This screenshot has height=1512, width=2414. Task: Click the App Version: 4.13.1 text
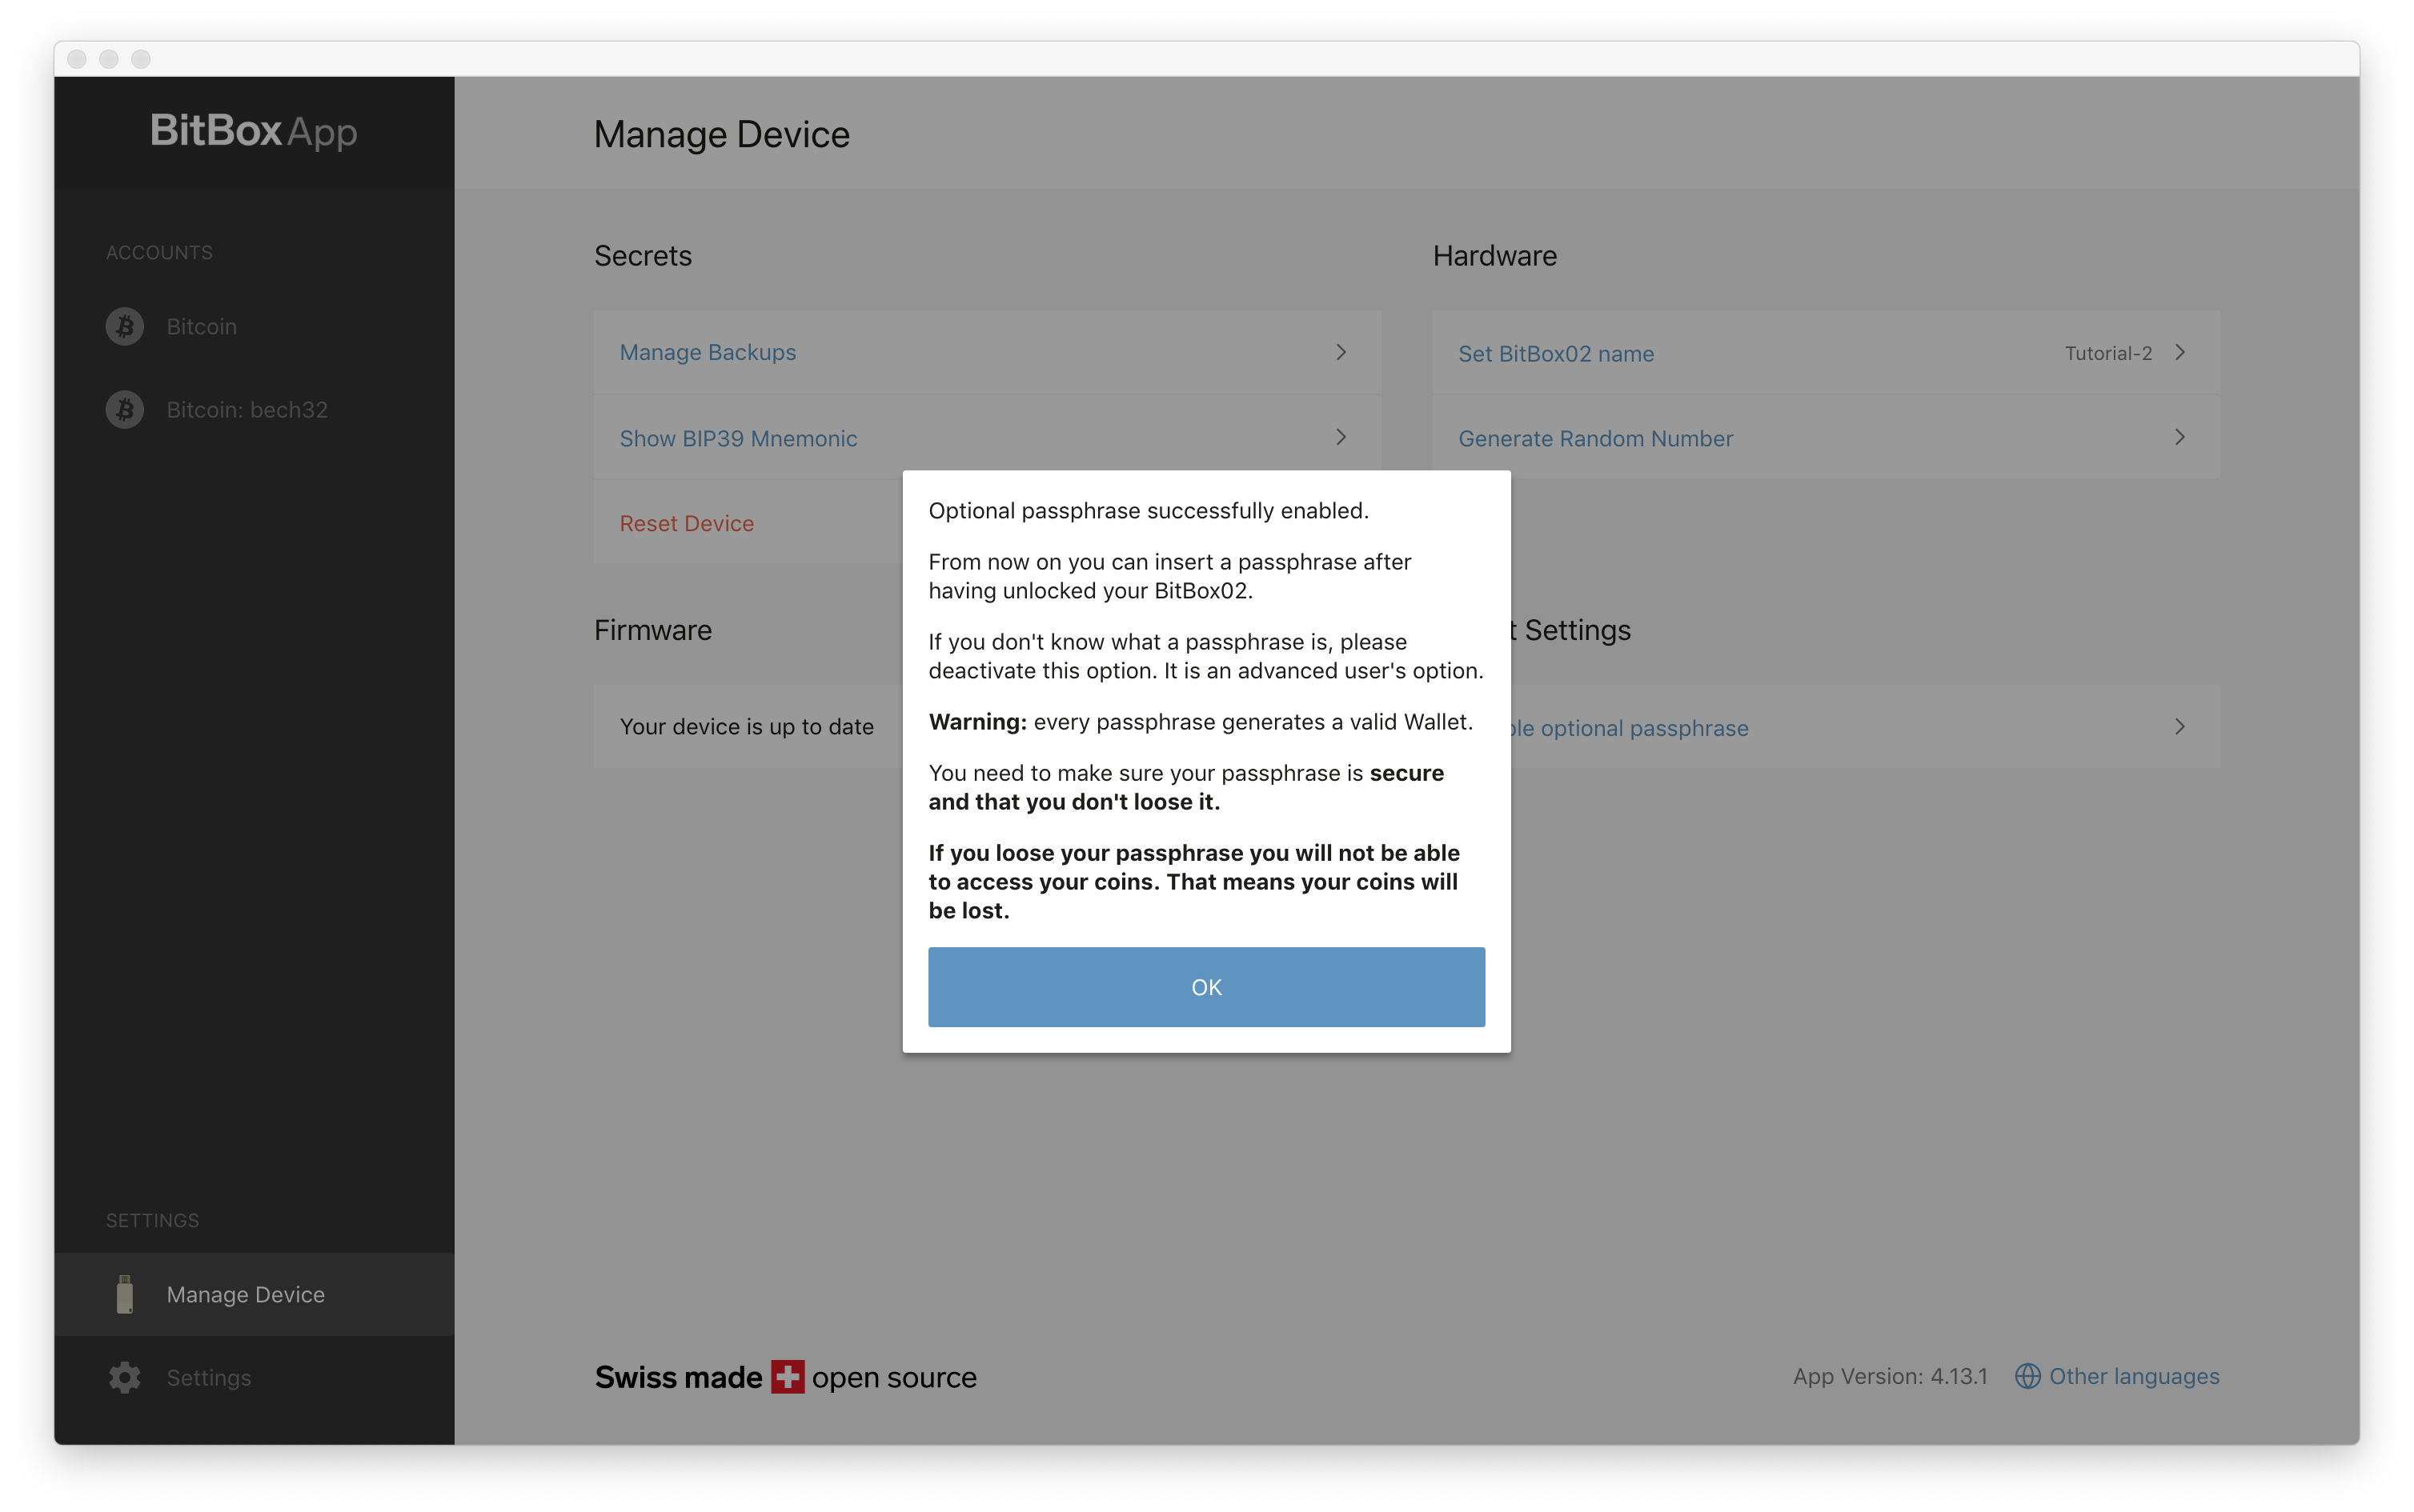pyautogui.click(x=1890, y=1376)
